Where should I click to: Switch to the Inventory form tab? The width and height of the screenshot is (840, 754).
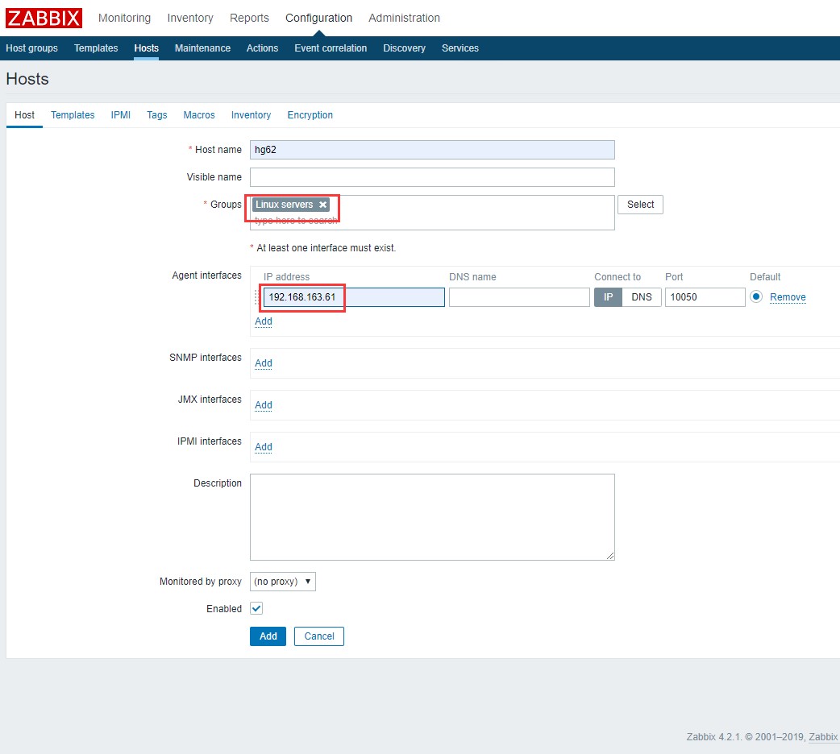point(251,115)
